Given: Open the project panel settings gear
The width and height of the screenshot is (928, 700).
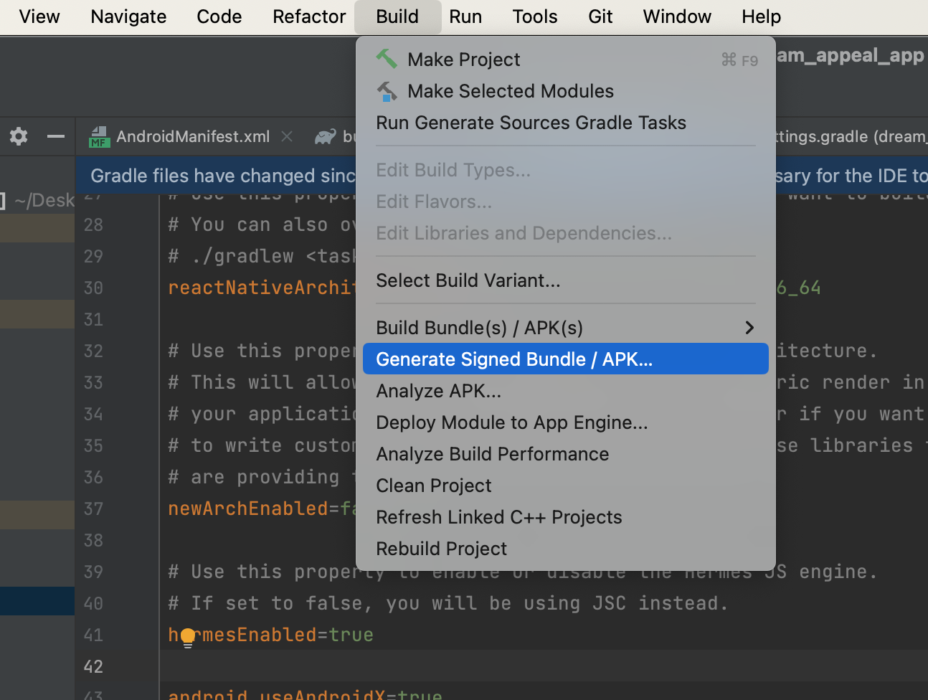Looking at the screenshot, I should (x=19, y=136).
